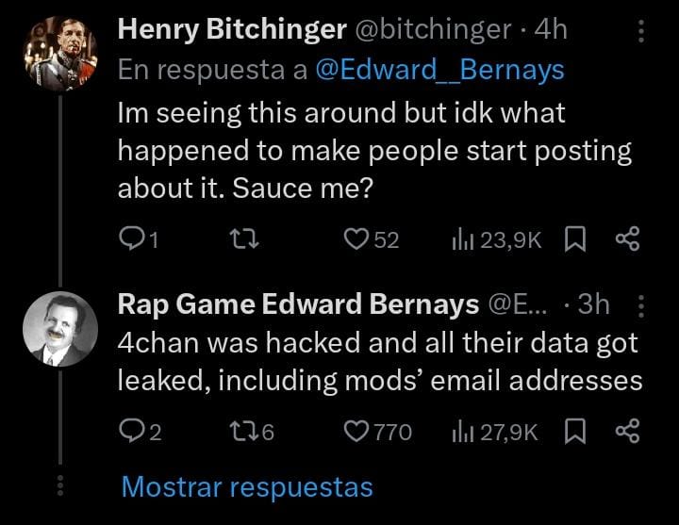This screenshot has width=679, height=525.
Task: Bookmark Henry Bitchinger's tweet
Action: coord(575,239)
